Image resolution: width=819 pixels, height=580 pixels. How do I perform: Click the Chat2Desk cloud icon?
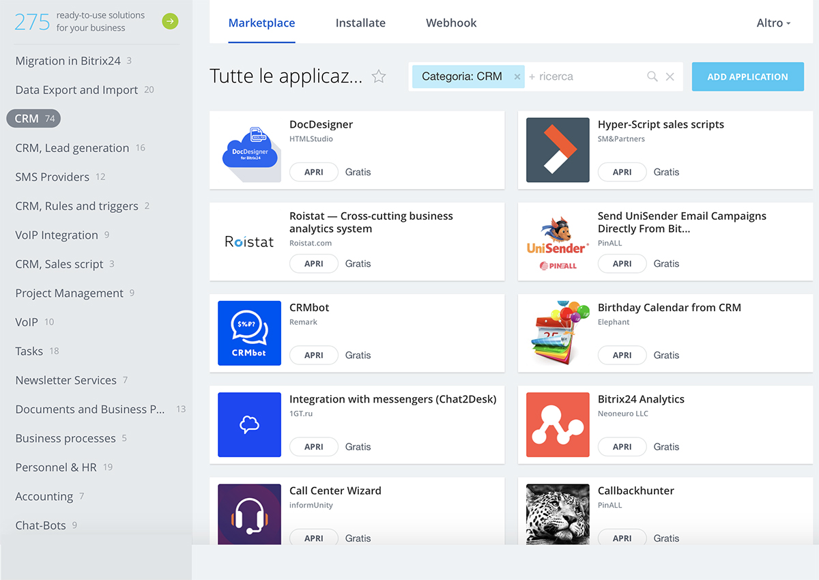[x=250, y=424]
